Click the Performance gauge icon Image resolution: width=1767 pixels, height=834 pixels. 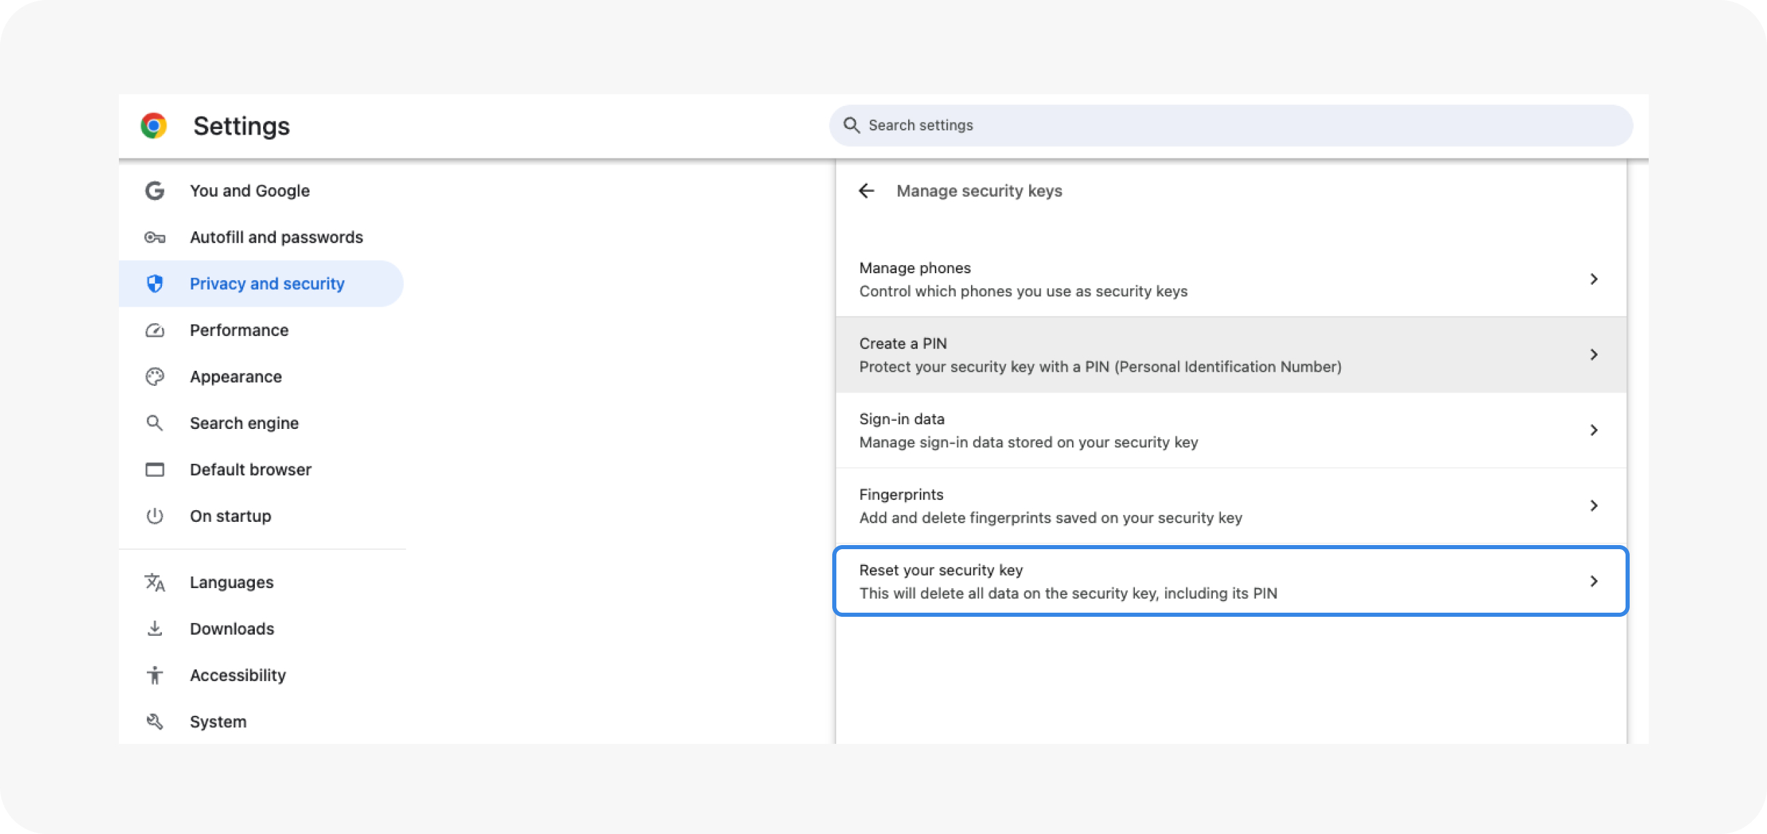pyautogui.click(x=155, y=330)
